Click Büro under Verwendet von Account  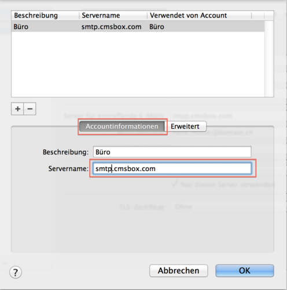click(x=157, y=27)
